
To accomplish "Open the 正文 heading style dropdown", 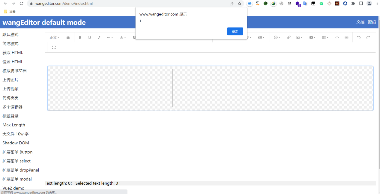I will [x=54, y=37].
